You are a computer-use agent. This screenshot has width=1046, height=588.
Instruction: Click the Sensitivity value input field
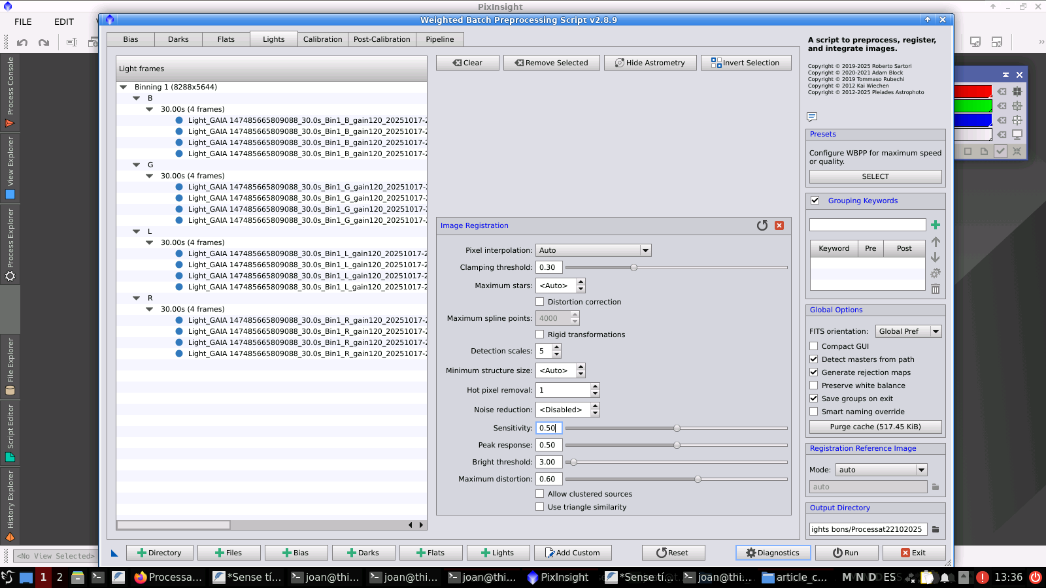coord(548,428)
